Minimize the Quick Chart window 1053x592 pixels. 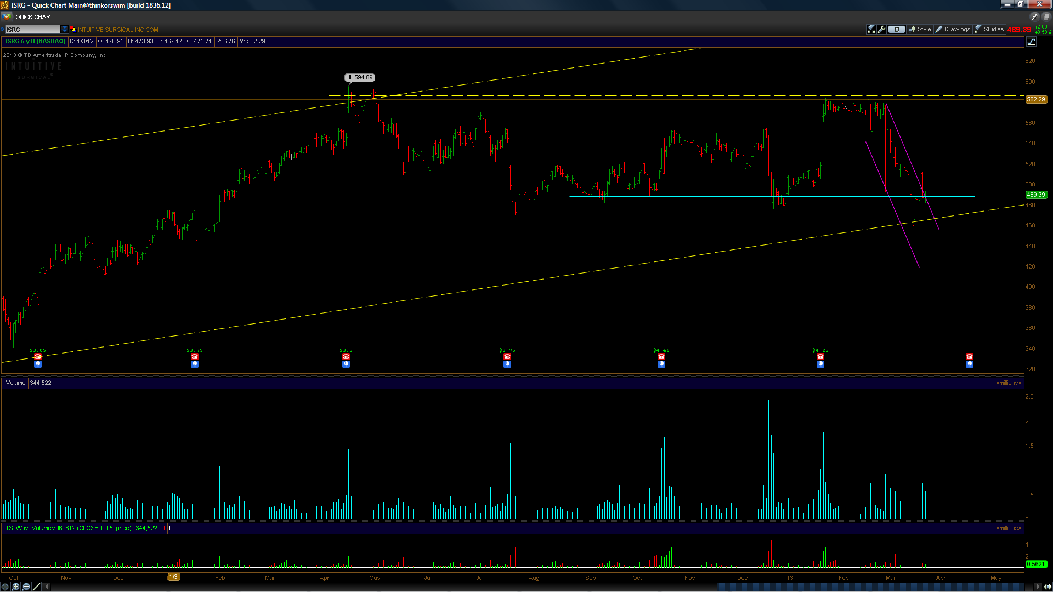(x=1007, y=4)
